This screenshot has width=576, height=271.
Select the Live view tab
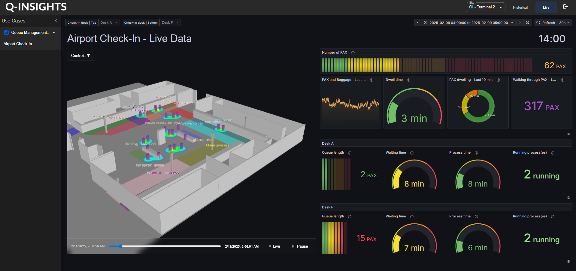point(546,7)
